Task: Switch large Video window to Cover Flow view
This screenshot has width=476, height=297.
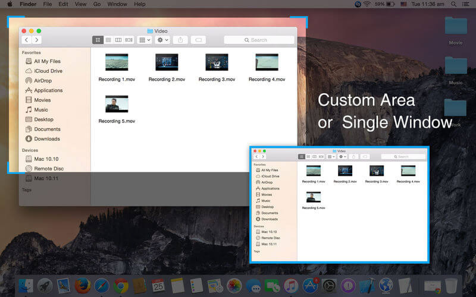Action: [129, 40]
